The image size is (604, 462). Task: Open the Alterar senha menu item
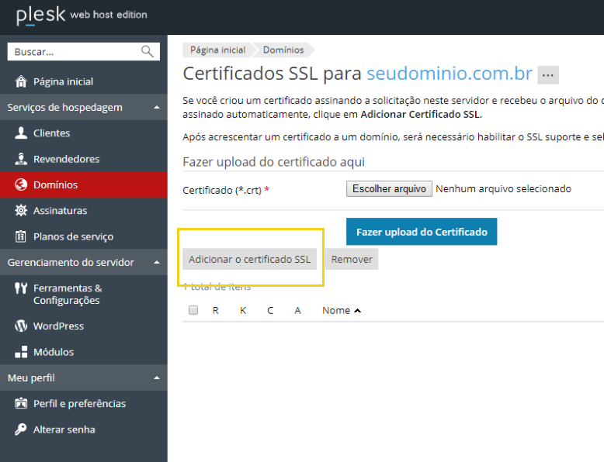tap(84, 429)
